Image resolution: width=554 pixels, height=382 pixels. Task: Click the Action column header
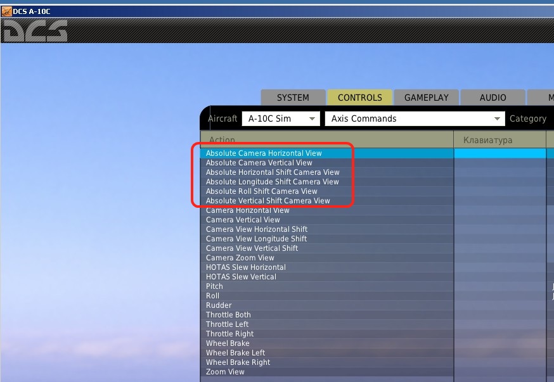(x=327, y=139)
